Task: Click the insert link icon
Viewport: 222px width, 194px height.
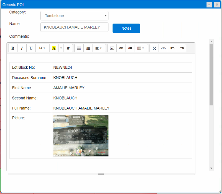Action: (121, 48)
